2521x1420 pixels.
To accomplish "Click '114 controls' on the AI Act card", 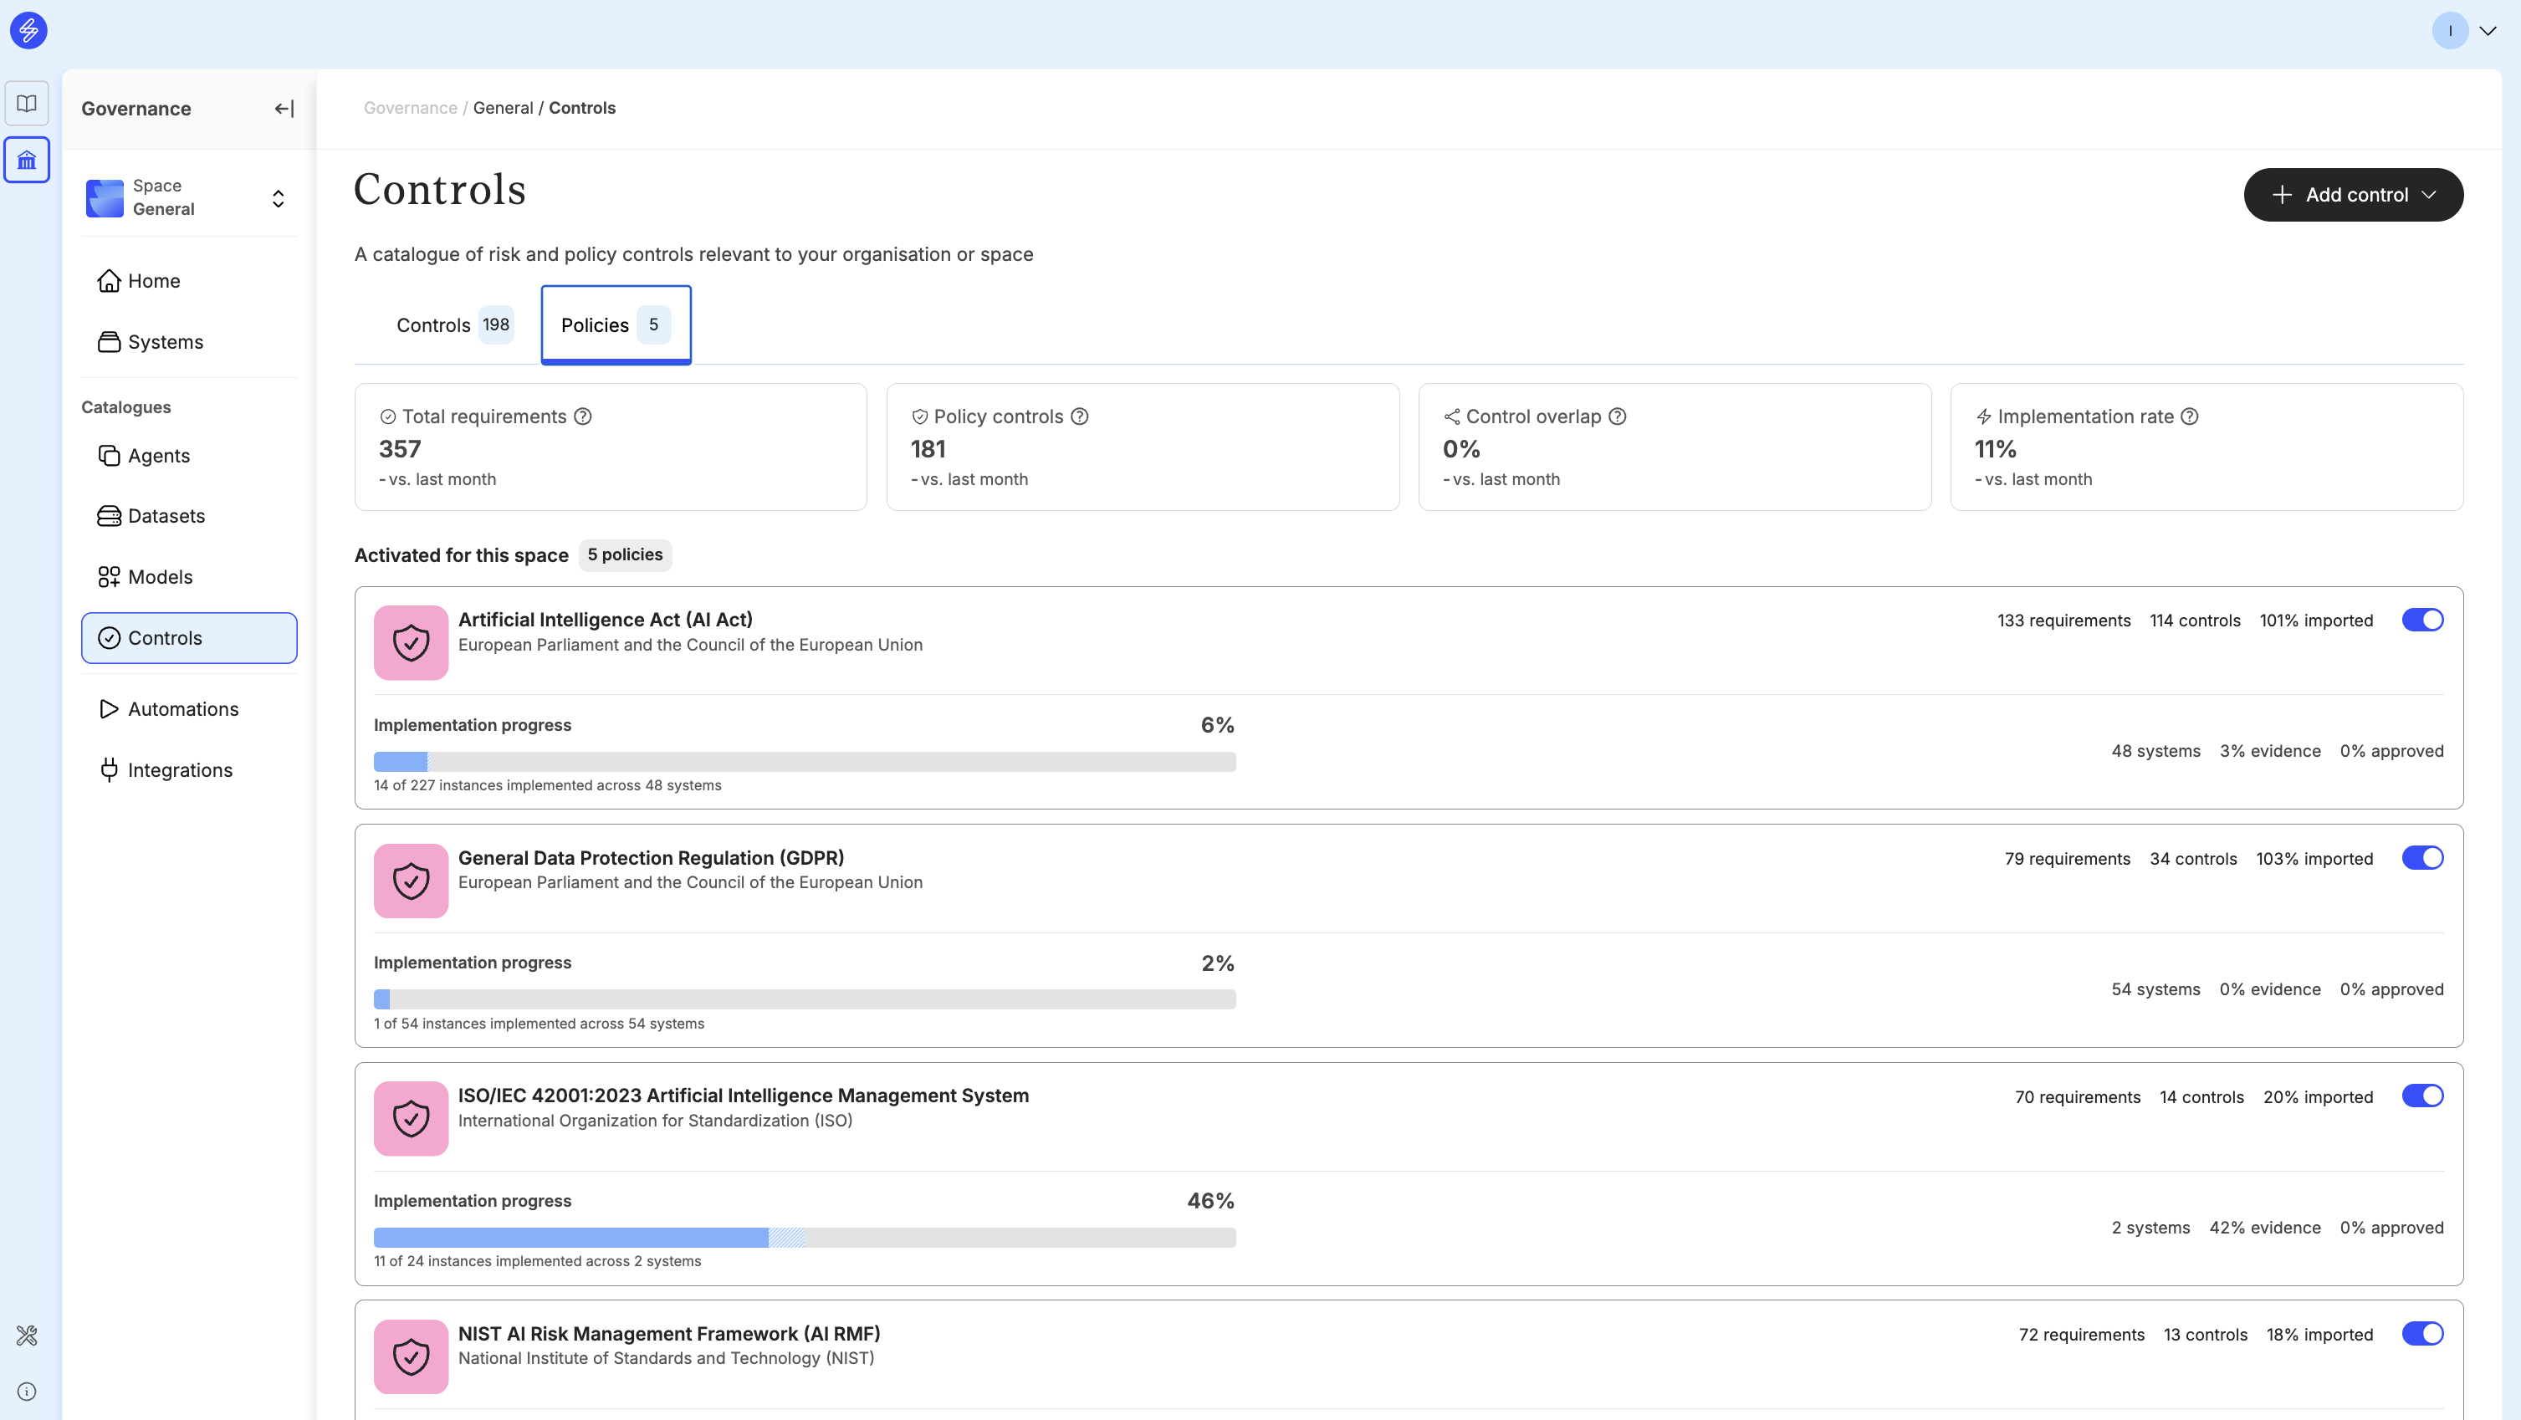I will pos(2195,621).
